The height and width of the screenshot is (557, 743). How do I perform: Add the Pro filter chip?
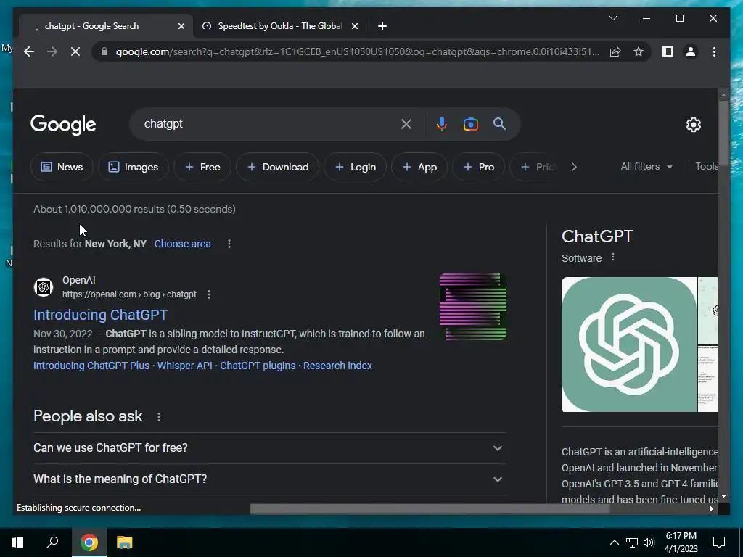click(479, 167)
